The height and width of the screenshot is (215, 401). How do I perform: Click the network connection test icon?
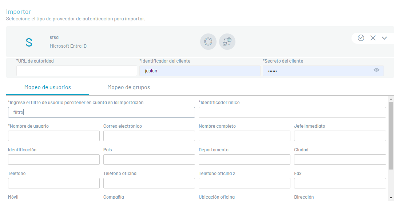(227, 41)
